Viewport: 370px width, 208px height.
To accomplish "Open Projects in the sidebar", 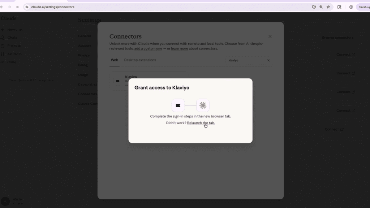I will (14, 45).
